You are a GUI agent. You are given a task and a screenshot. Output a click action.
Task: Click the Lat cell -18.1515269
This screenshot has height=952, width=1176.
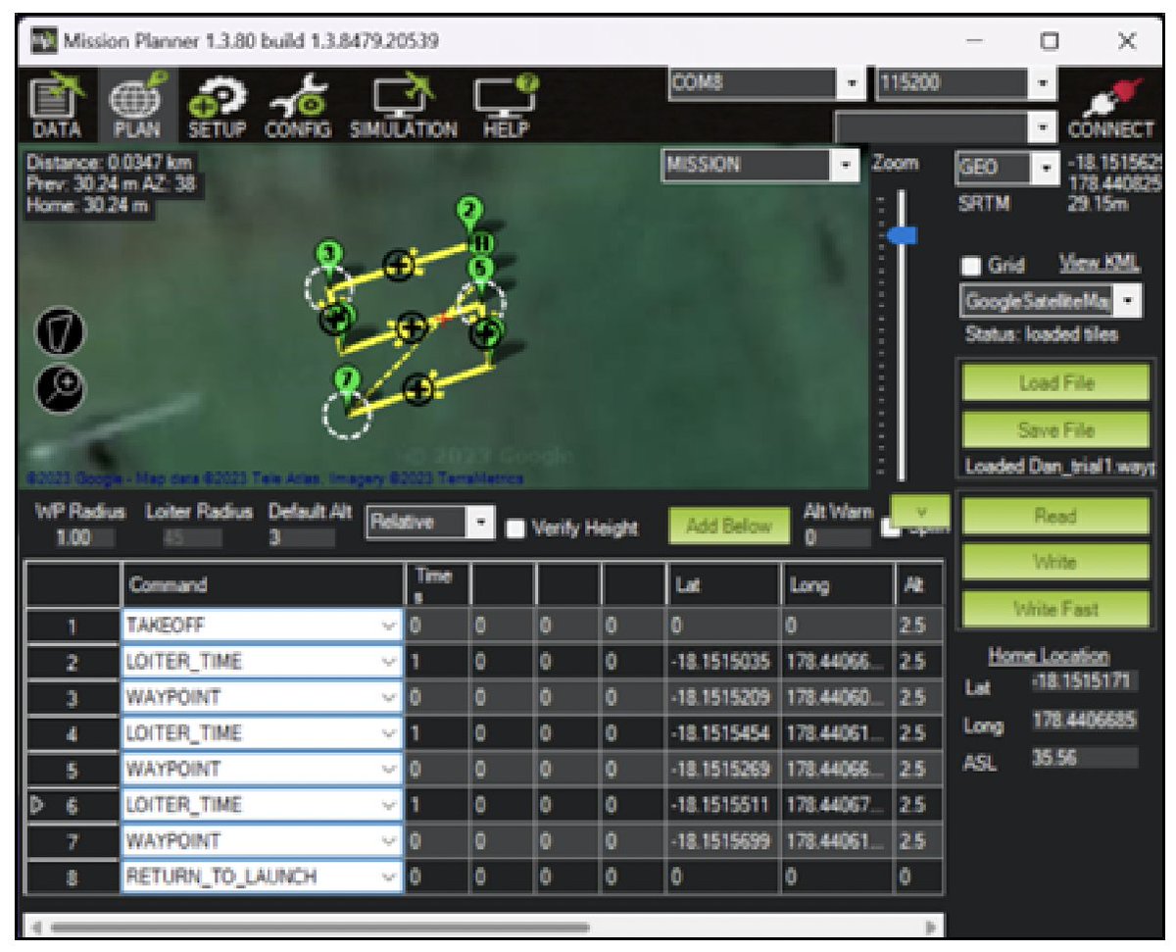pos(723,769)
